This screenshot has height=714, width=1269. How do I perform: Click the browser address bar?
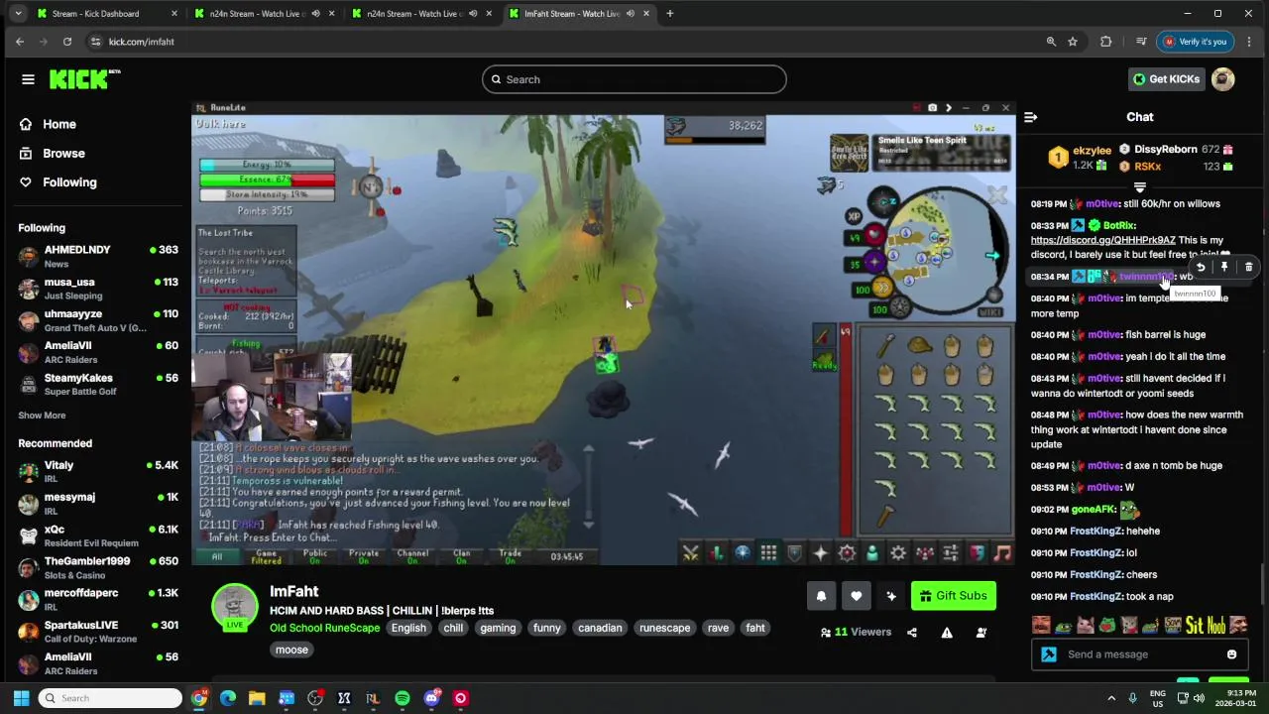click(x=565, y=42)
